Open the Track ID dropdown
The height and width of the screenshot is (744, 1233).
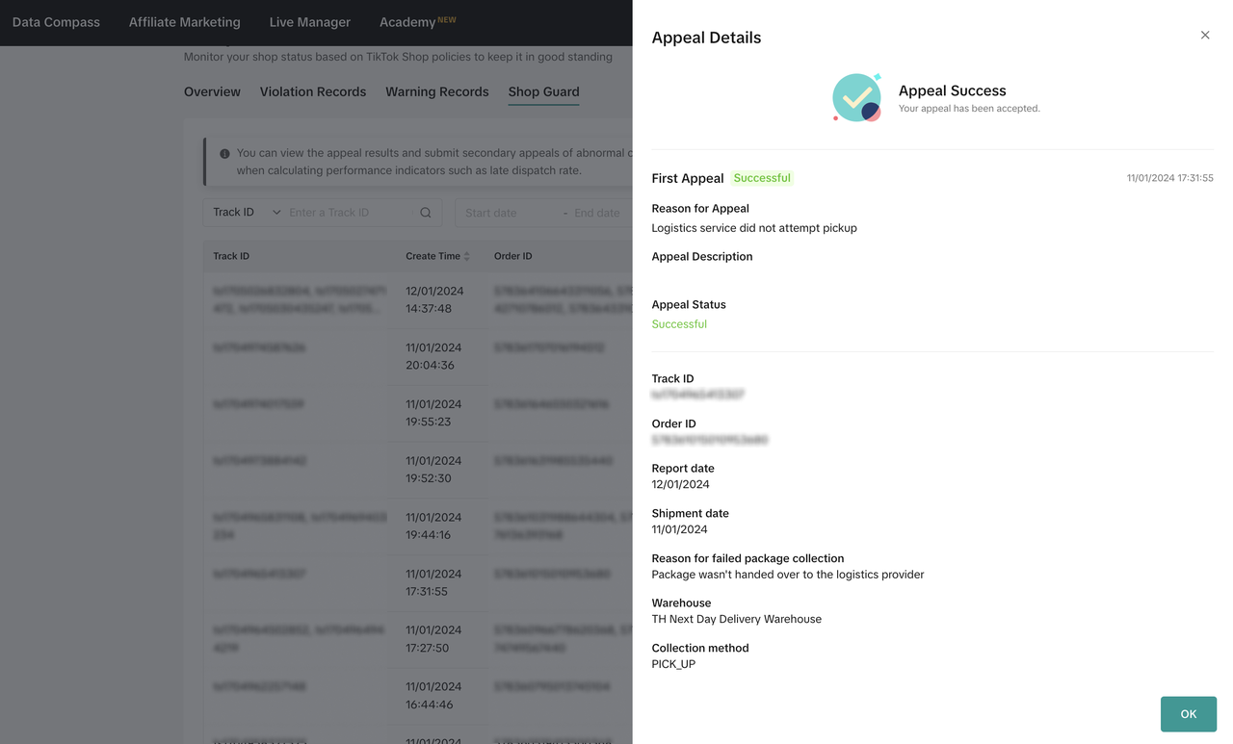[247, 213]
